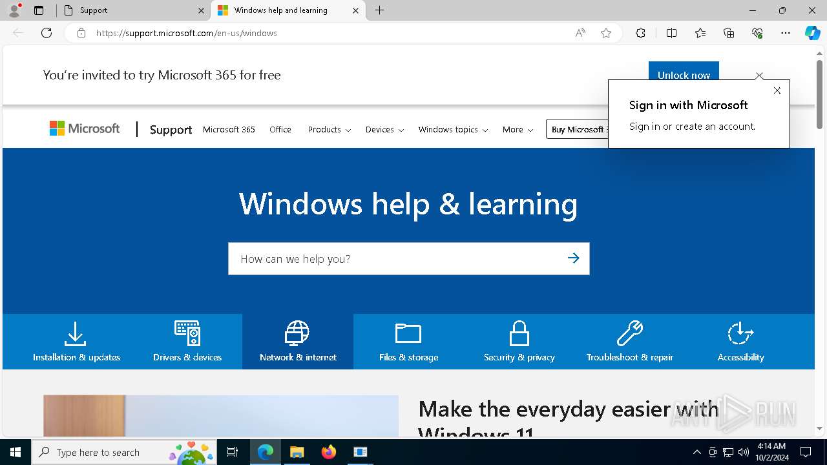Open the Favorites list icon
Viewport: 827px width, 465px height.
coord(700,33)
